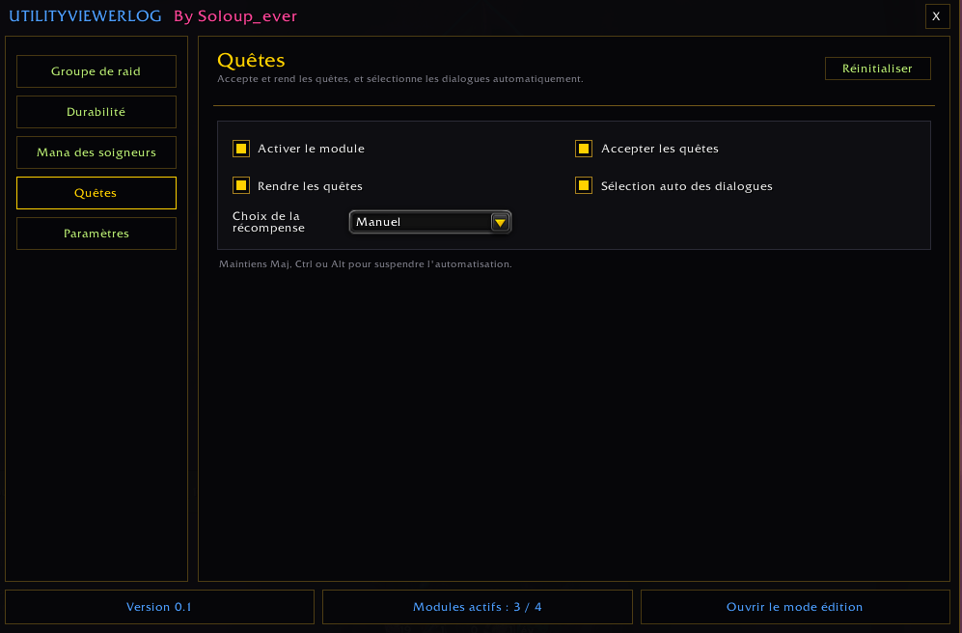Toggle Sélection auto des dialogues checkbox

[x=584, y=185]
